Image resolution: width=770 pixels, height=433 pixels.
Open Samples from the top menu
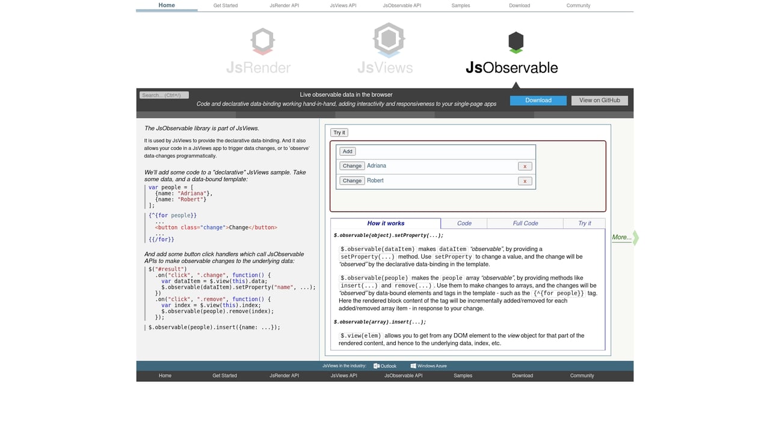tap(460, 5)
